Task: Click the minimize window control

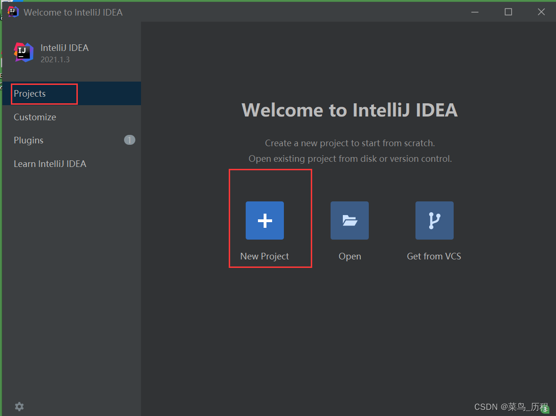Action: coord(475,12)
